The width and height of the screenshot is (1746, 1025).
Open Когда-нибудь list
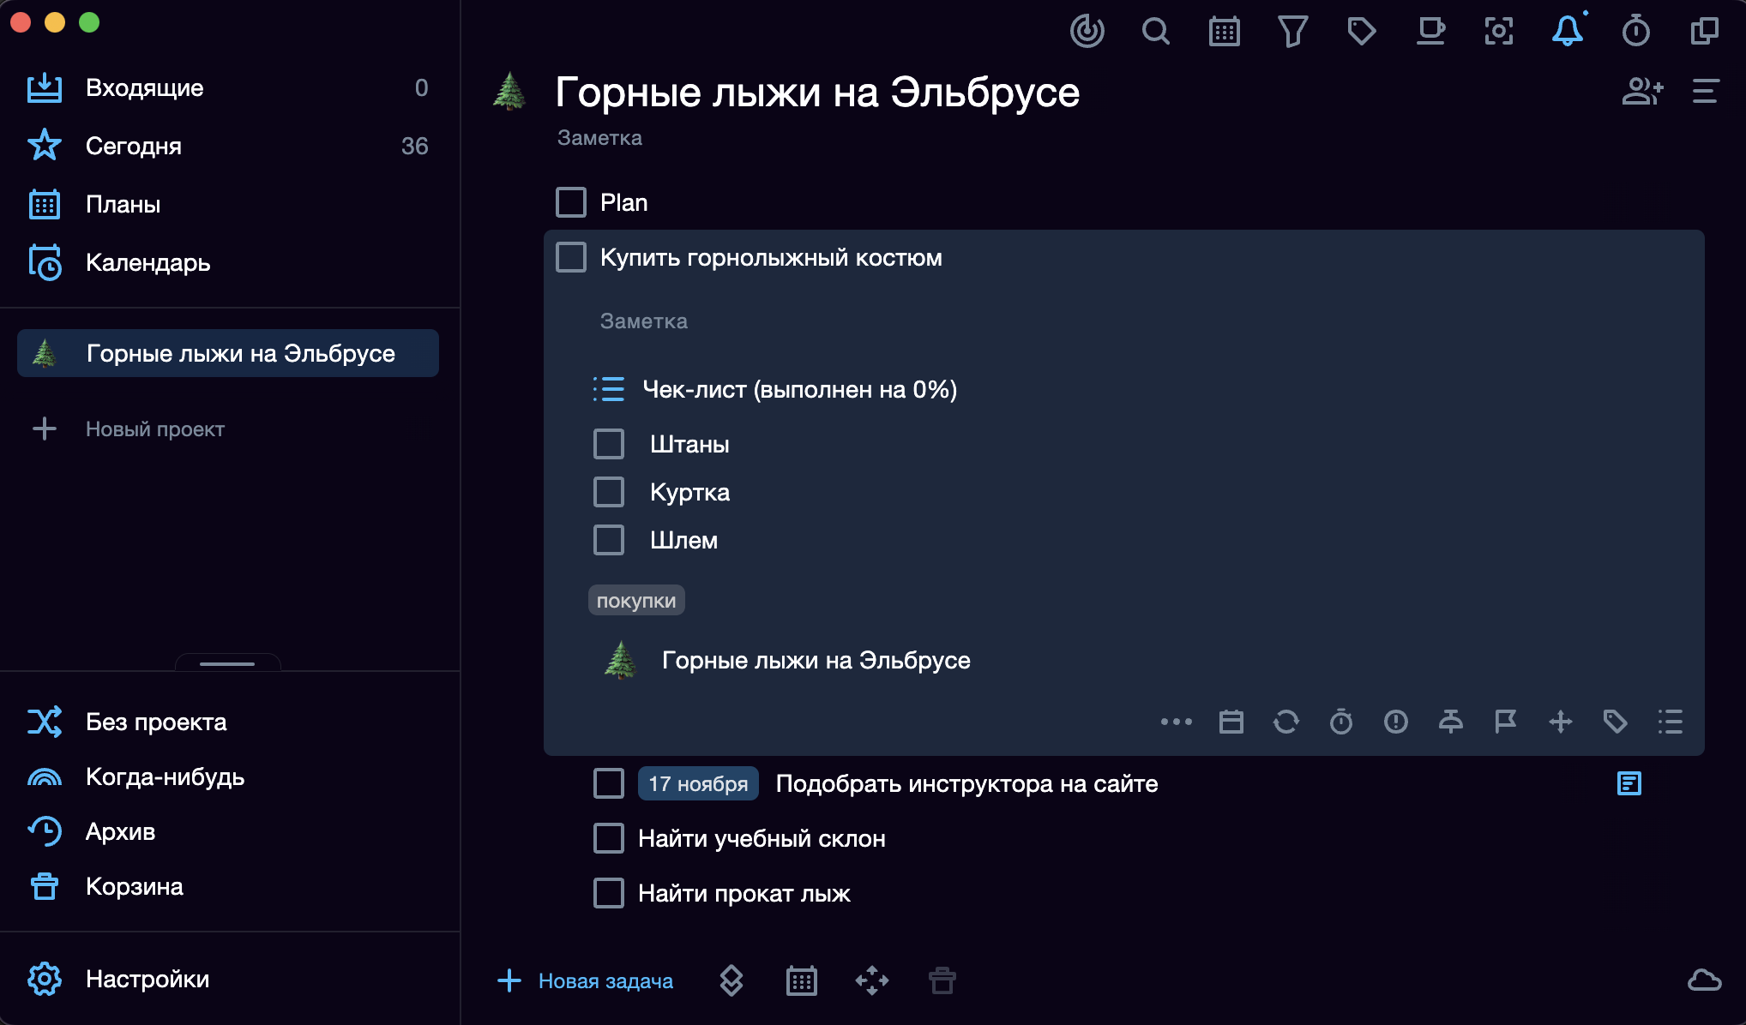[x=228, y=776]
